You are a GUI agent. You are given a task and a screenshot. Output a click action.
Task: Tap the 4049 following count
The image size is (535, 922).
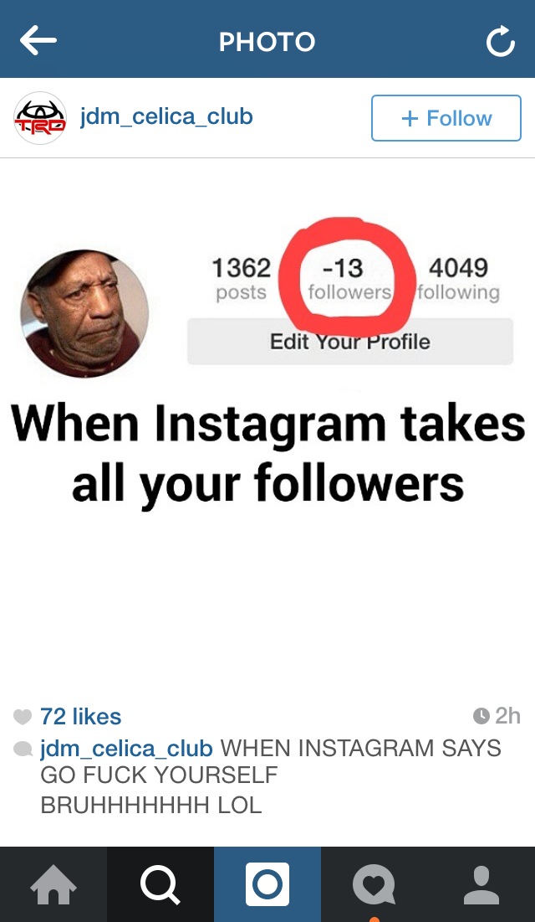(x=458, y=279)
